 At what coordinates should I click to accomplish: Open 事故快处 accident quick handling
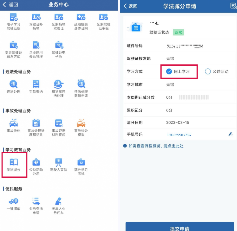14,125
